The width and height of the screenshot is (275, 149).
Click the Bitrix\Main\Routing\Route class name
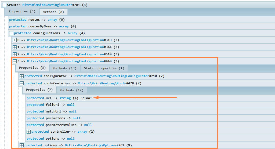pos(102,83)
